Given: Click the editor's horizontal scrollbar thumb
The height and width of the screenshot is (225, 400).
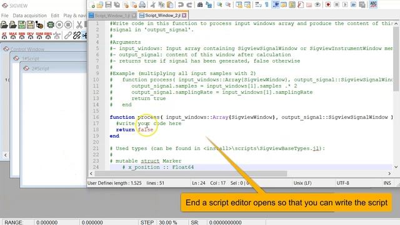Looking at the screenshot, I should coord(191,174).
